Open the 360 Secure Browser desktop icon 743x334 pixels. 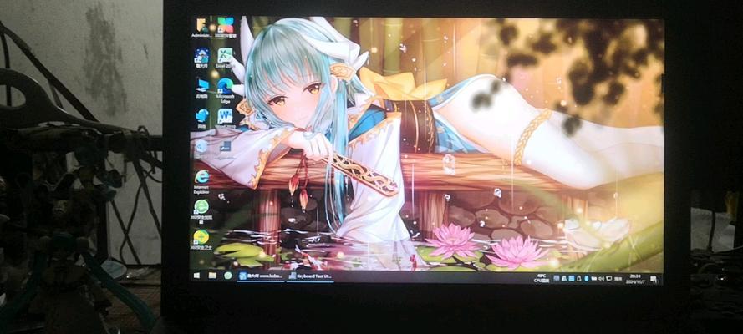click(201, 211)
